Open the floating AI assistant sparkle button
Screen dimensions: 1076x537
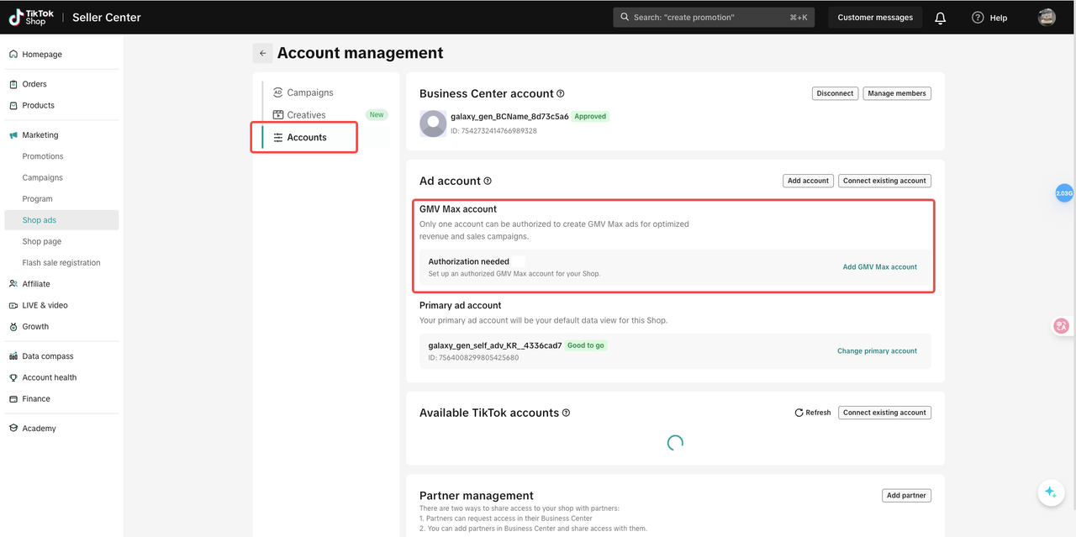point(1050,492)
